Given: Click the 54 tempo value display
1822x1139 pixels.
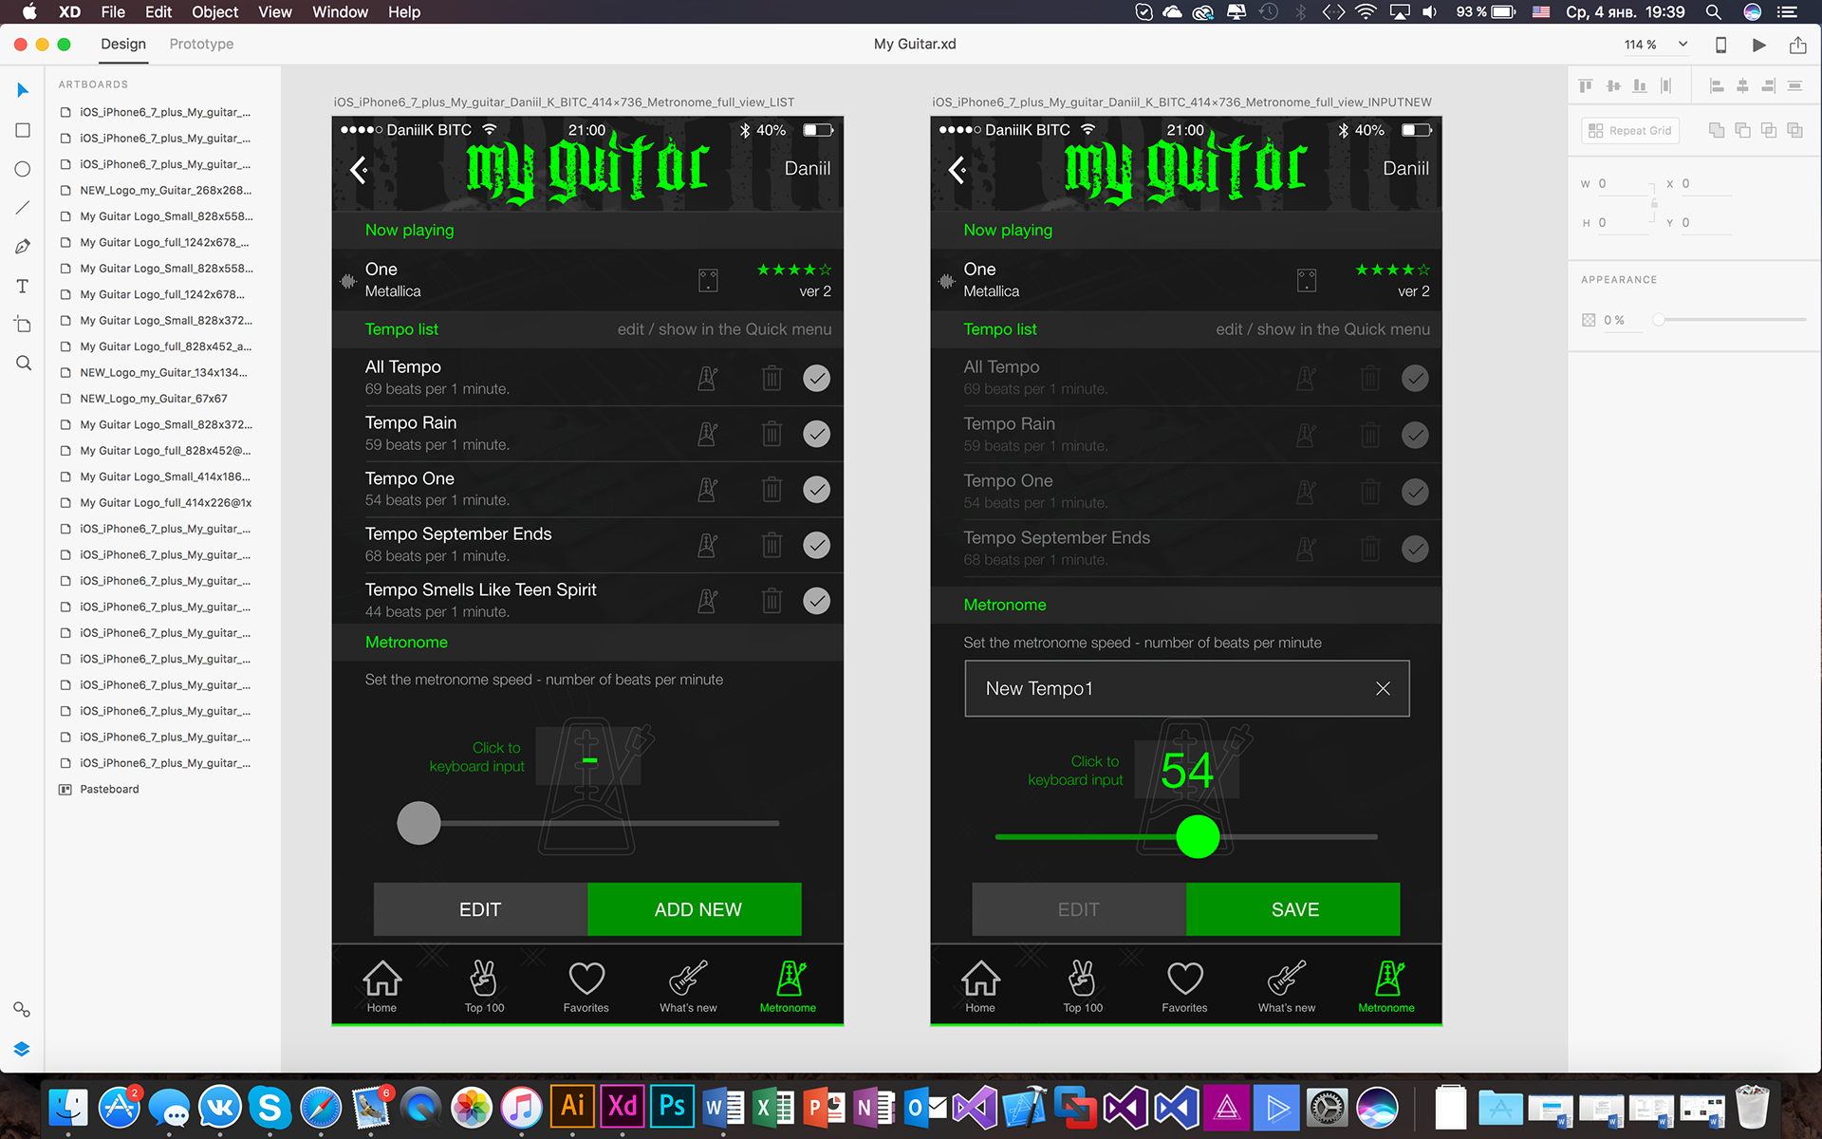Looking at the screenshot, I should coord(1187,770).
